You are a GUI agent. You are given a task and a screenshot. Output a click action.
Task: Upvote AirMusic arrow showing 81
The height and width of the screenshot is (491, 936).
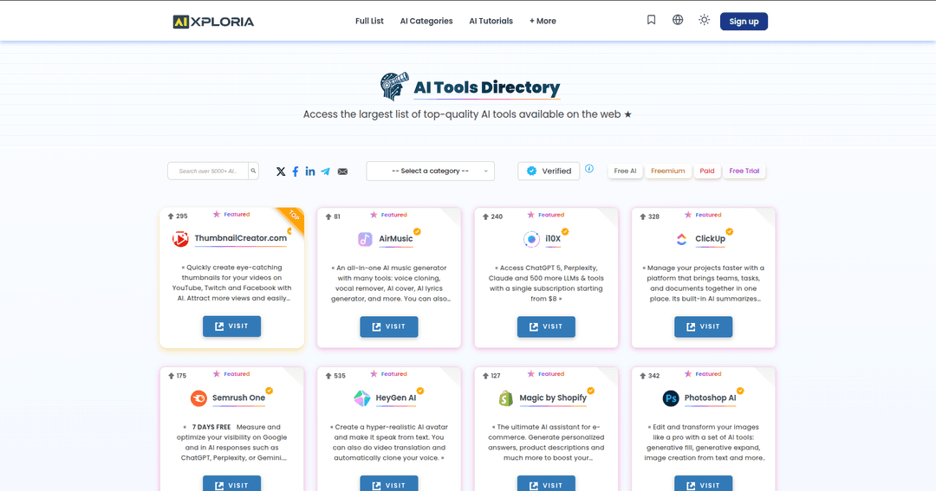[328, 216]
